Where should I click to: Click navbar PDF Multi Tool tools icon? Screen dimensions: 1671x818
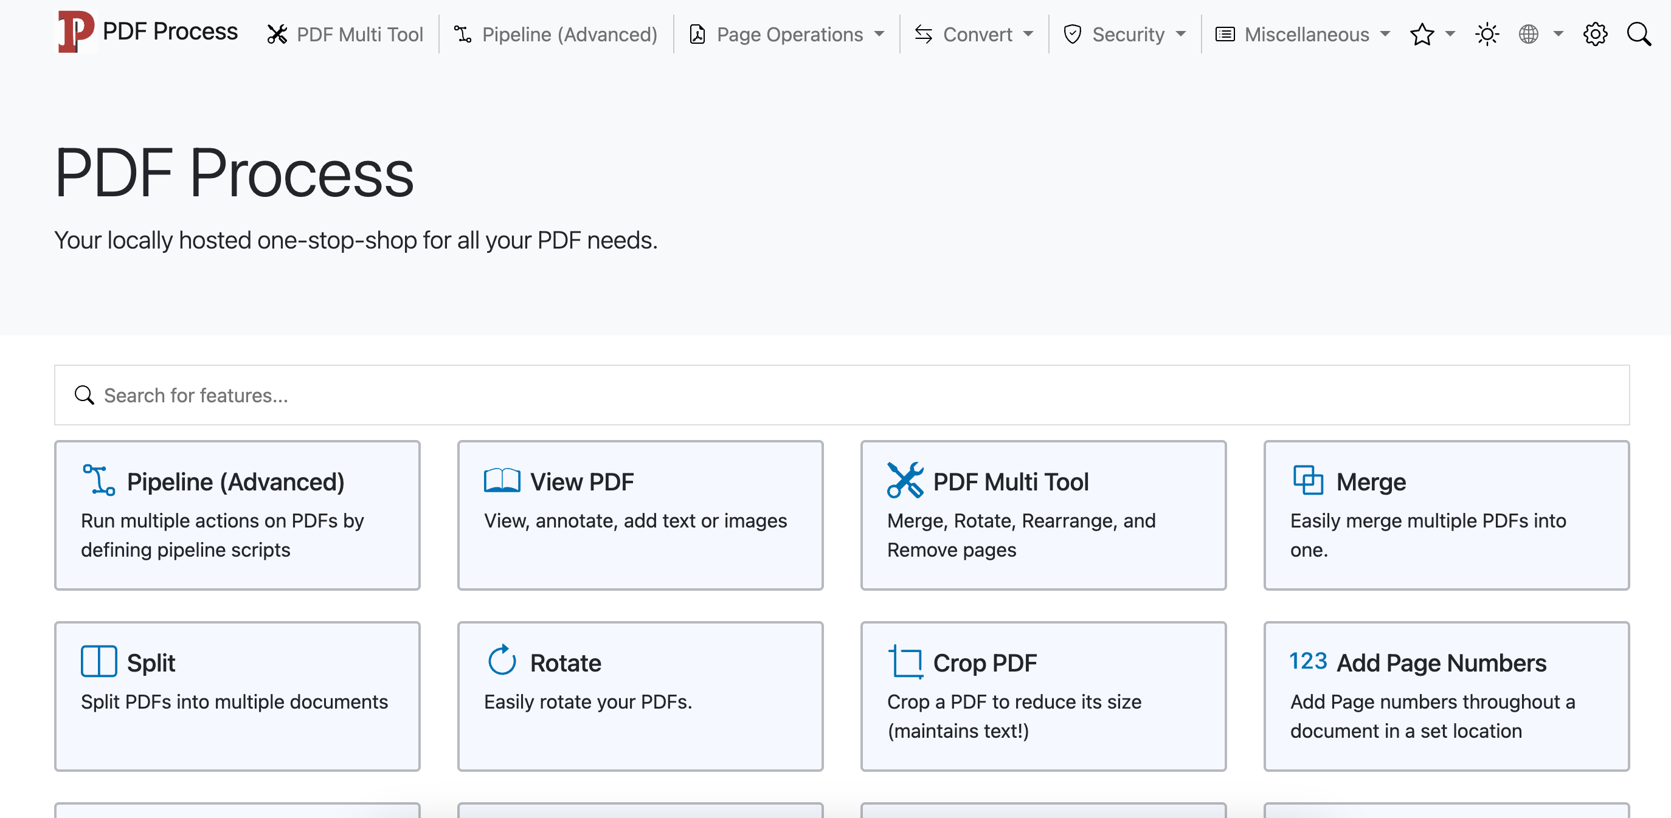277,35
